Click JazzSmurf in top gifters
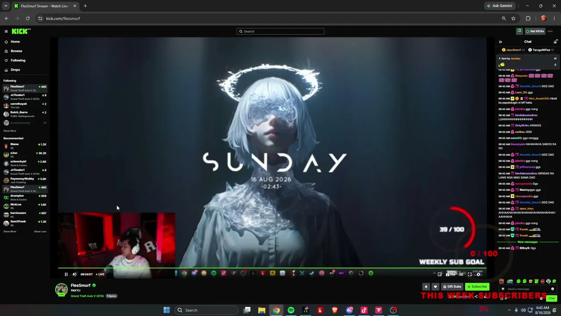This screenshot has width=561, height=316. [x=513, y=50]
